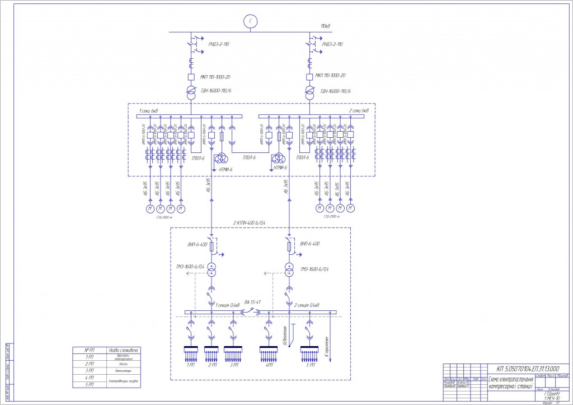Viewport: 573px width, 405px height.
Task: Click the right ТДН-16000-110/6 transformer symbol
Action: (x=309, y=92)
